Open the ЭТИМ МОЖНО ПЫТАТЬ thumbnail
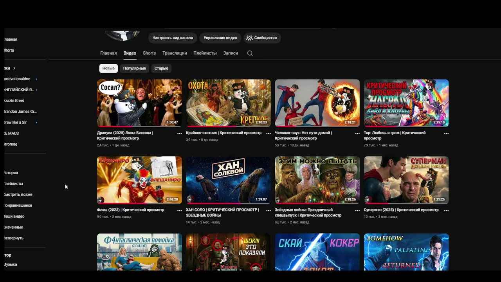 (x=317, y=180)
